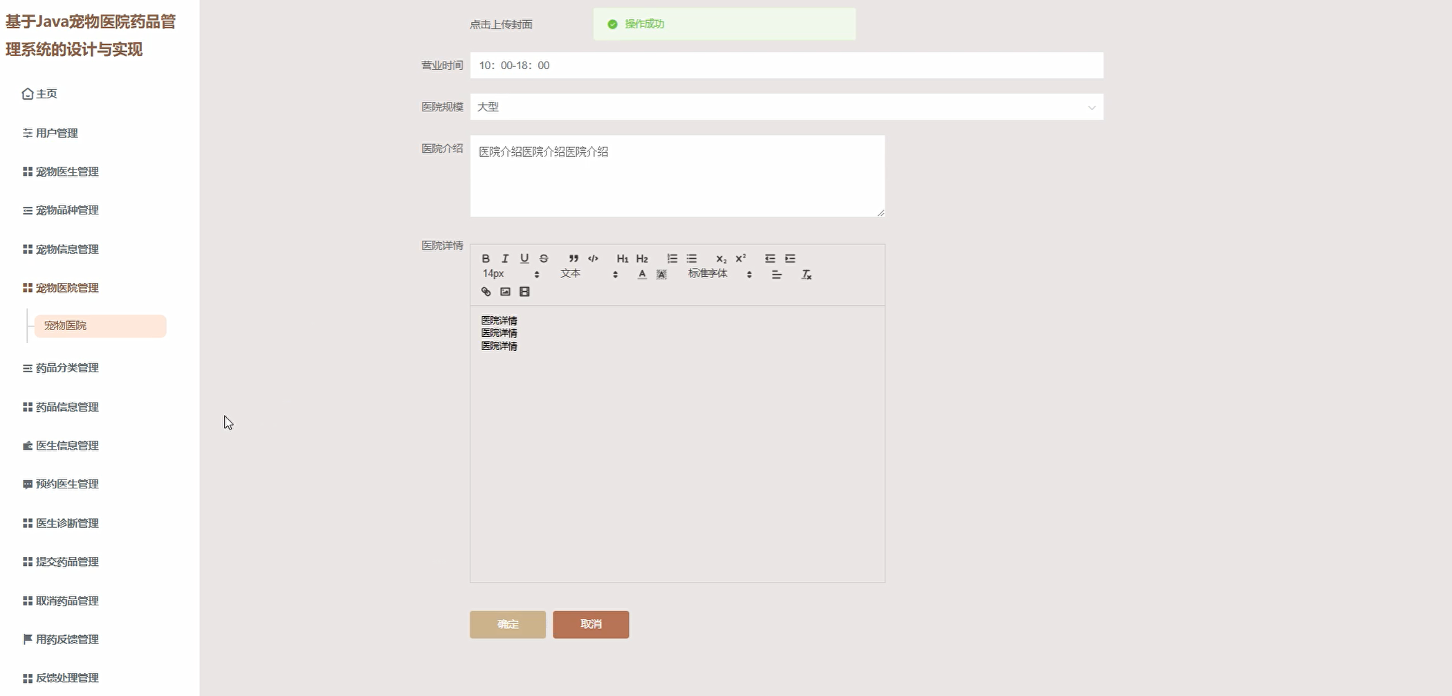Toggle bold formatting in the editor
Screen dimensions: 1452x696
(x=486, y=259)
